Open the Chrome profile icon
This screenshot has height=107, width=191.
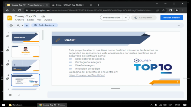[177, 10]
